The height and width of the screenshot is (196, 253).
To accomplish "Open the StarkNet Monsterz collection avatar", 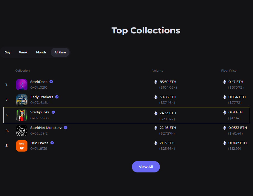I will (x=22, y=131).
